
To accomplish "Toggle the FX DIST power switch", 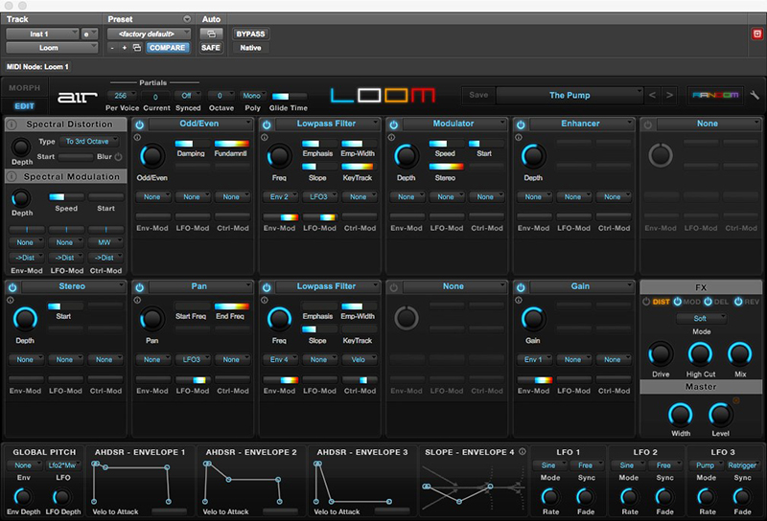I will (x=646, y=302).
